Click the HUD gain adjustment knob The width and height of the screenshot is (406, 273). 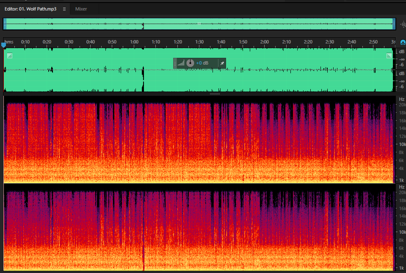click(x=191, y=63)
